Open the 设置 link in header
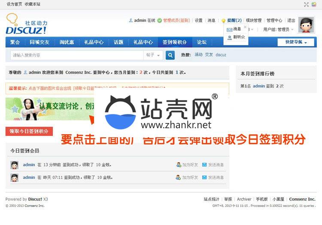 [x=199, y=20]
